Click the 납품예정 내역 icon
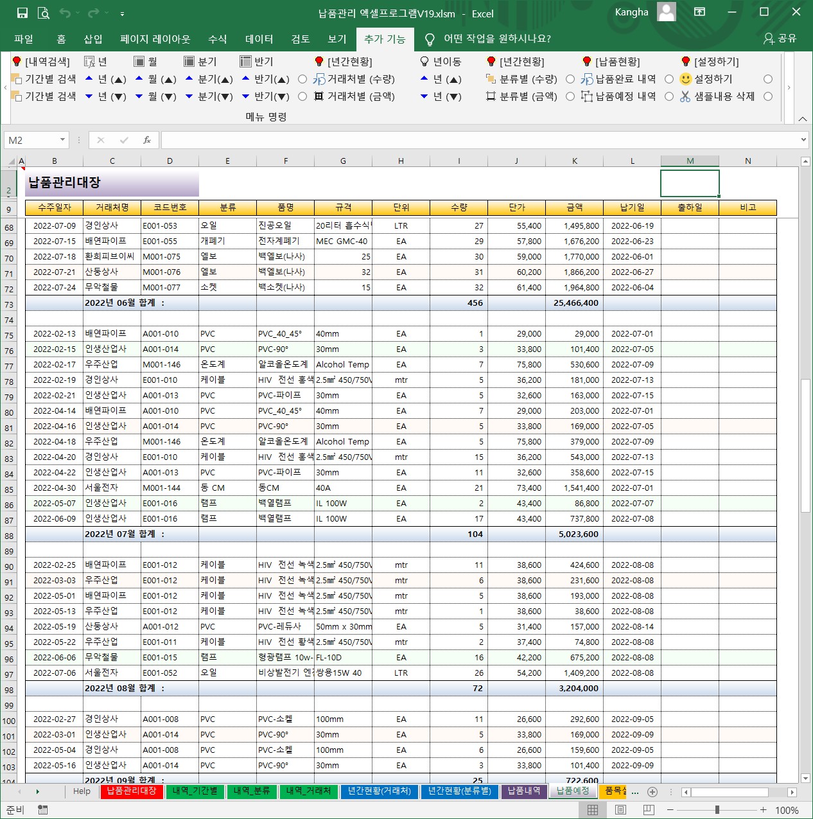 [586, 96]
